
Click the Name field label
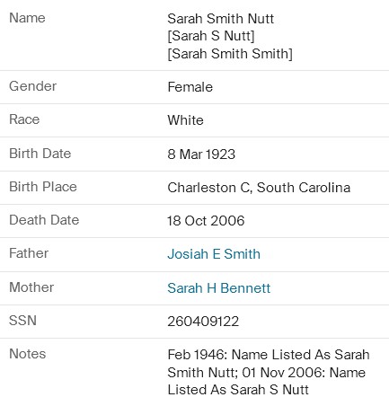tap(27, 18)
